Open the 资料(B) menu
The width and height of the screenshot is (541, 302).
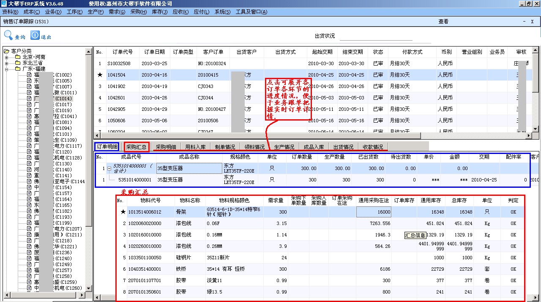(x=10, y=12)
